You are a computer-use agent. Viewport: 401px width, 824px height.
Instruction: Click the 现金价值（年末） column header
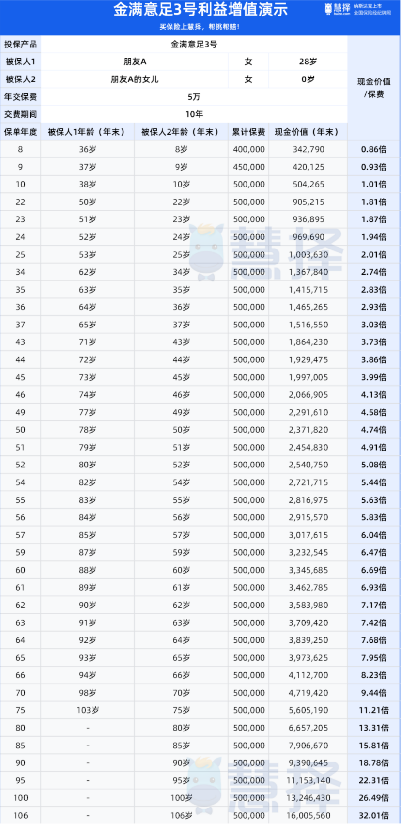(x=308, y=132)
